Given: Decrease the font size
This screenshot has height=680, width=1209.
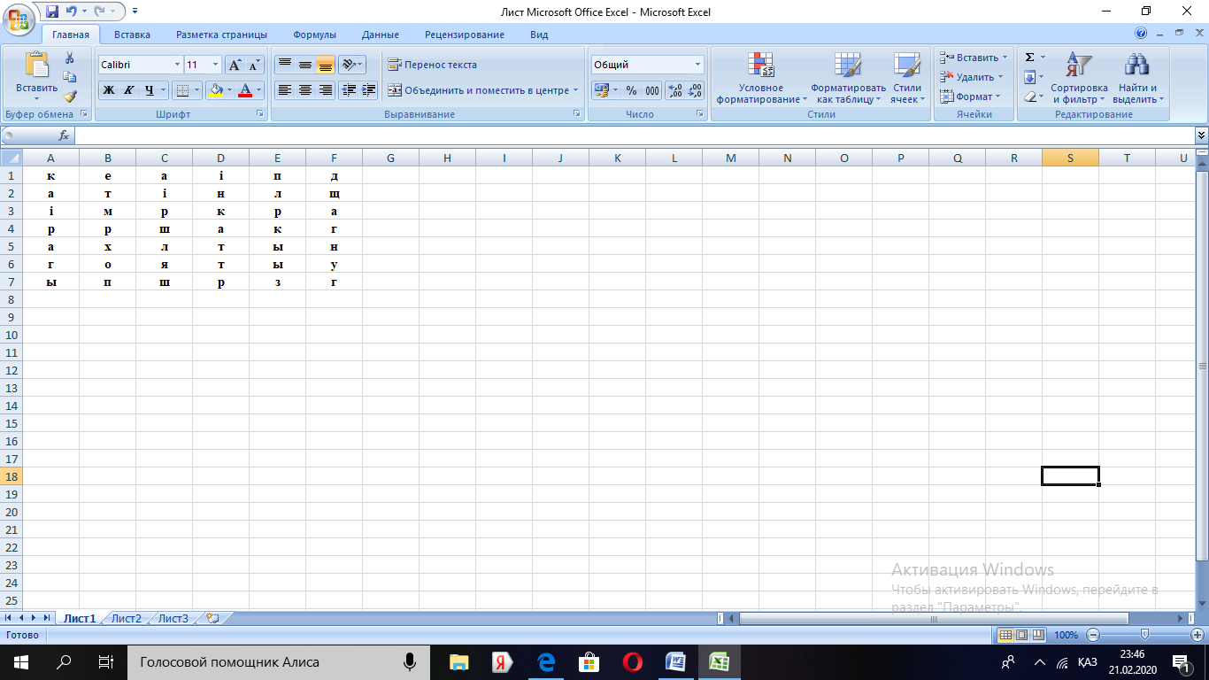Looking at the screenshot, I should pyautogui.click(x=255, y=65).
